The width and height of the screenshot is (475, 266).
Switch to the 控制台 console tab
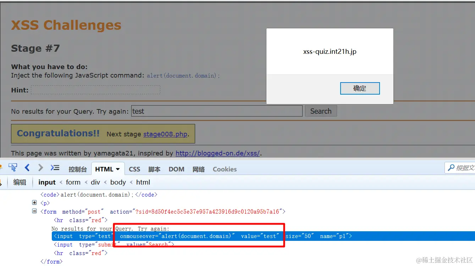78,169
